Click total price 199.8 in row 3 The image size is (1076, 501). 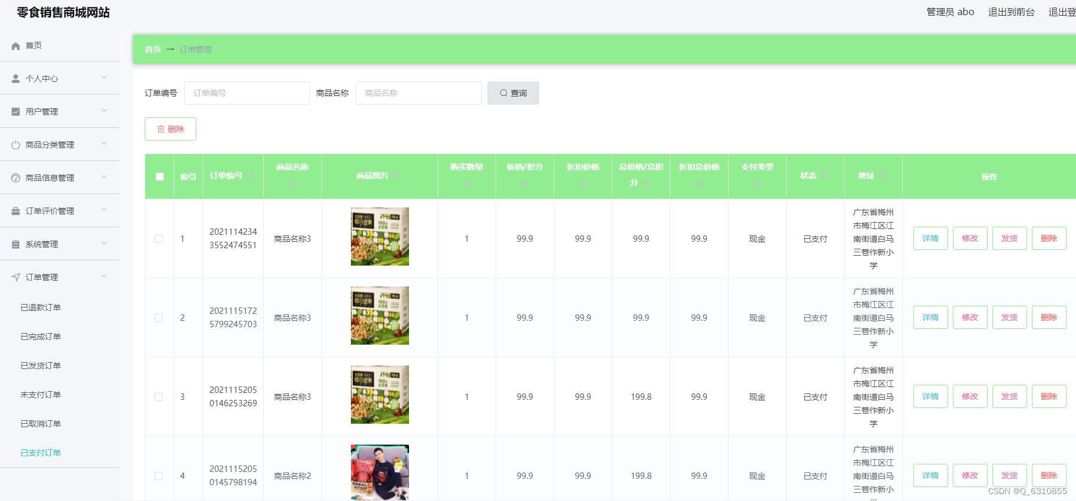coord(641,397)
